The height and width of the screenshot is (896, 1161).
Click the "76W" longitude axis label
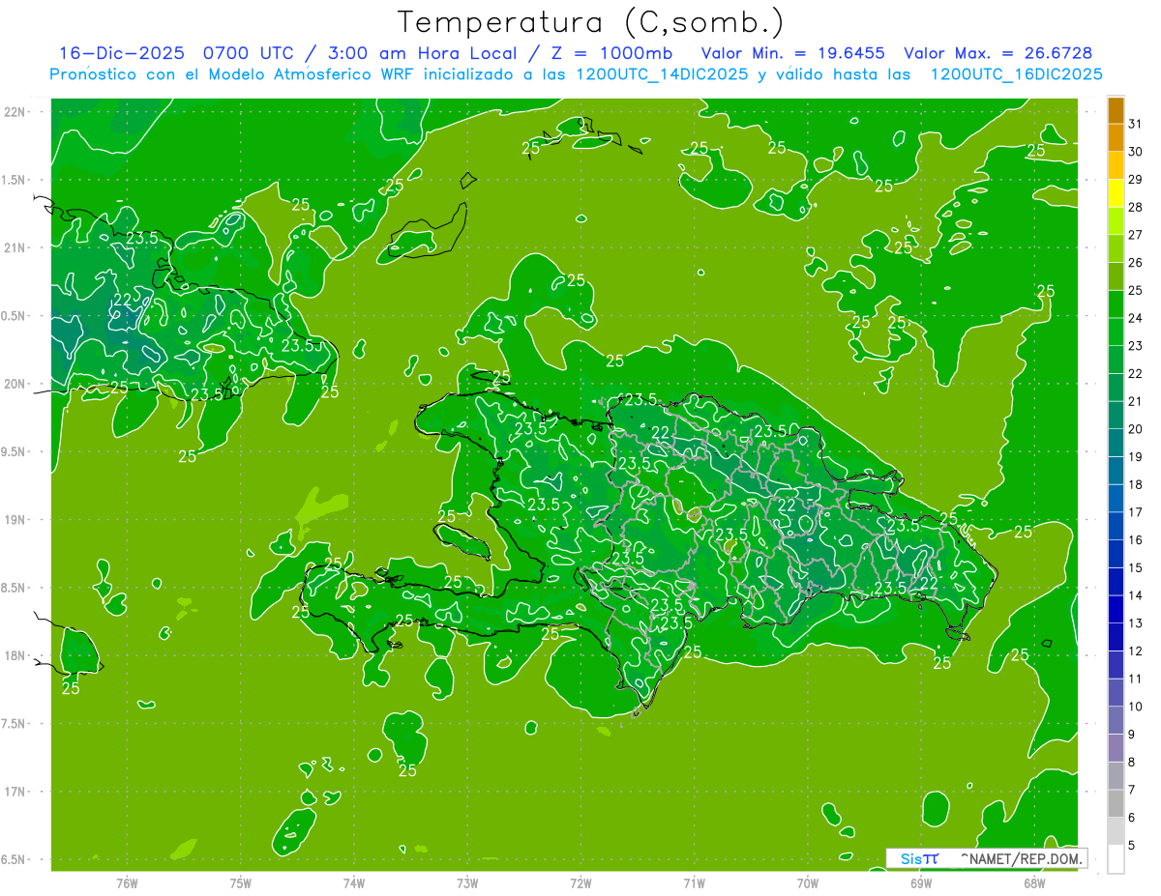click(x=127, y=883)
